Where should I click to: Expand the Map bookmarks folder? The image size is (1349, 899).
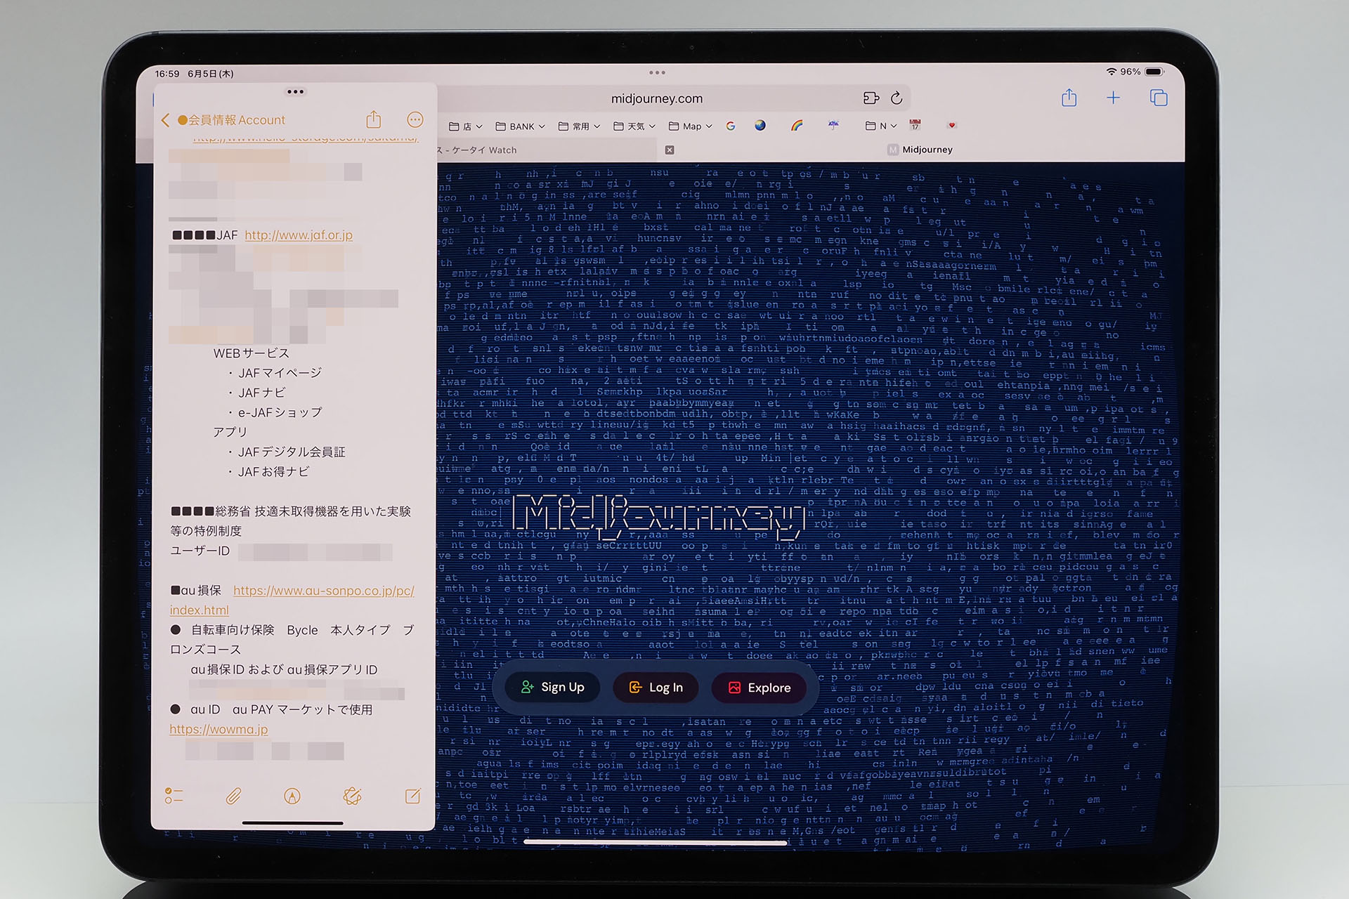[x=691, y=126]
